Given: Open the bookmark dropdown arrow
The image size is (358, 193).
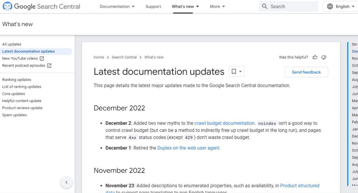Looking at the screenshot, I should (x=240, y=72).
